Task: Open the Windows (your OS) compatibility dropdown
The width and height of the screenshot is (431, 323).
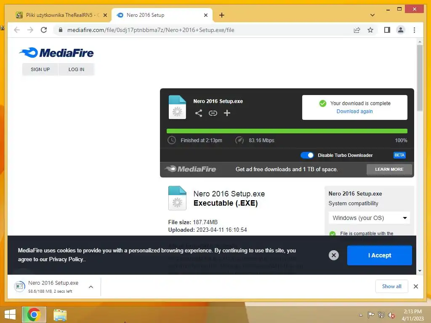Action: pyautogui.click(x=369, y=218)
